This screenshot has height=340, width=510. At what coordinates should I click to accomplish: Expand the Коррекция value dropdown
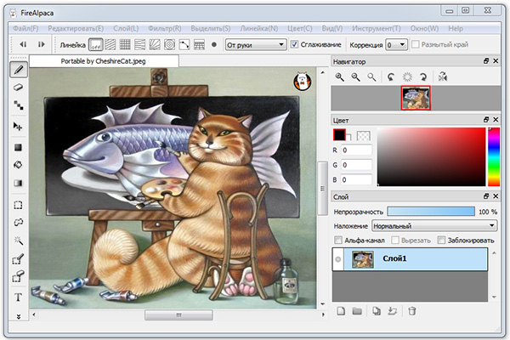coord(396,44)
